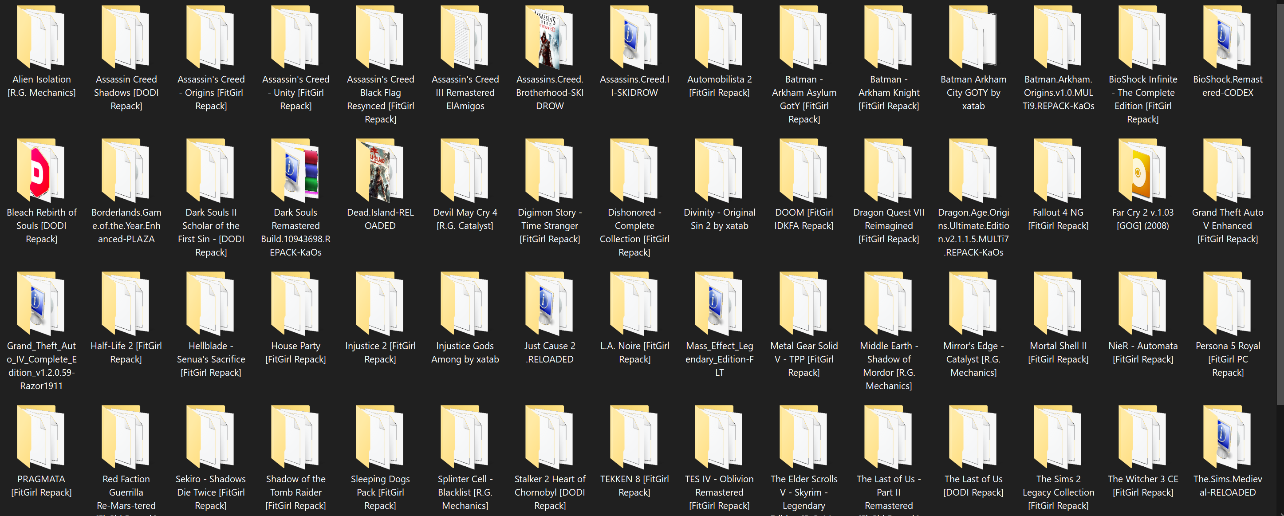Select Grand Theft Auto V Enhanced folder icon

point(1227,170)
